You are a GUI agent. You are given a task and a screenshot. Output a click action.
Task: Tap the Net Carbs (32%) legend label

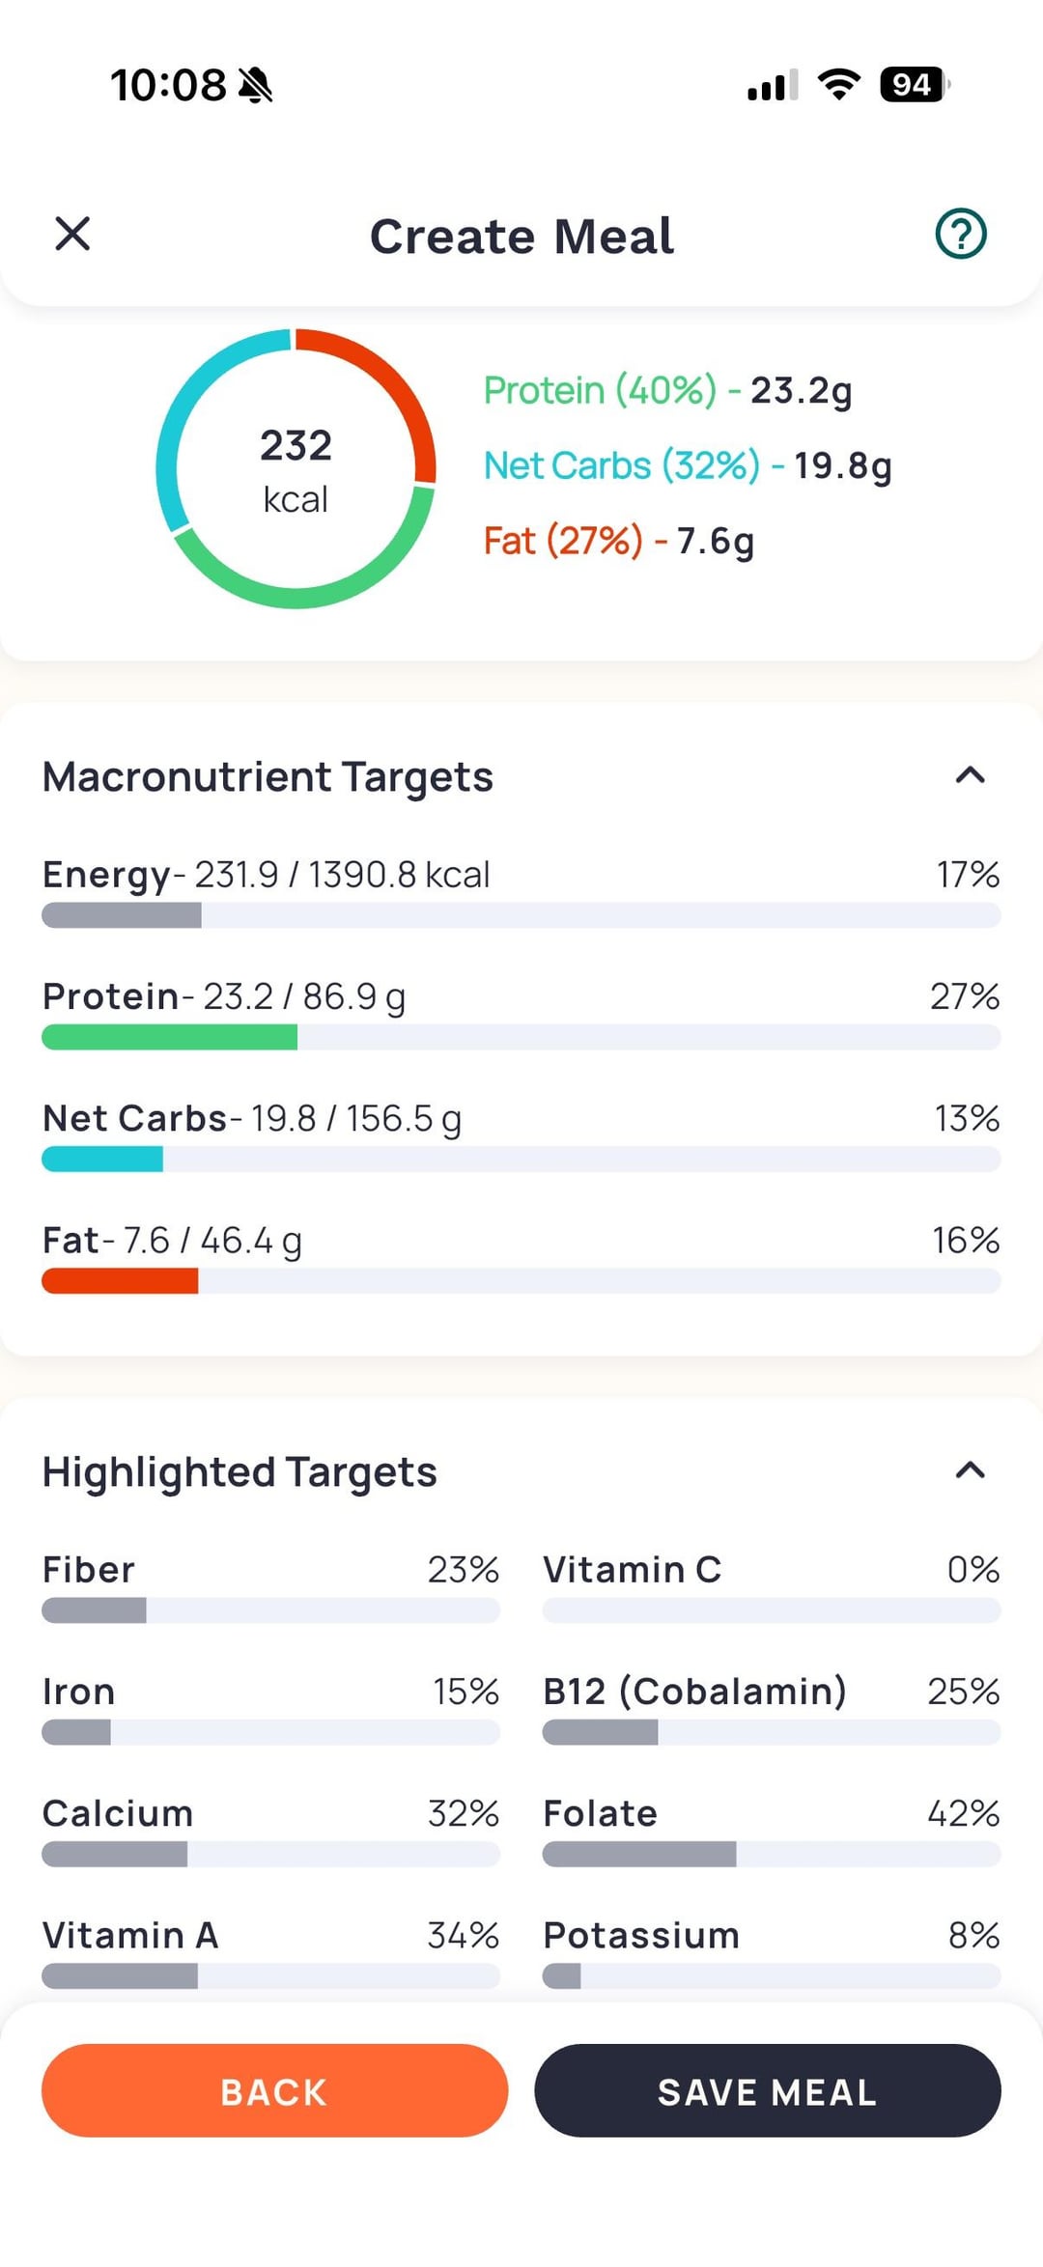point(621,466)
